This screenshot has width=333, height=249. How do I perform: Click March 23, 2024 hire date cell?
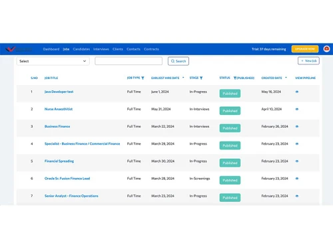tap(163, 196)
